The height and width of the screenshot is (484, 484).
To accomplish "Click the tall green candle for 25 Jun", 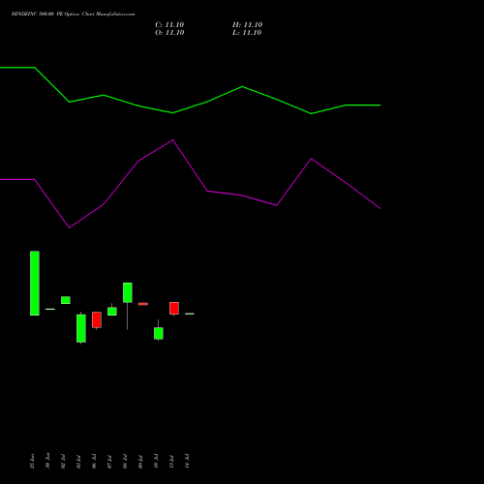I will [x=35, y=283].
